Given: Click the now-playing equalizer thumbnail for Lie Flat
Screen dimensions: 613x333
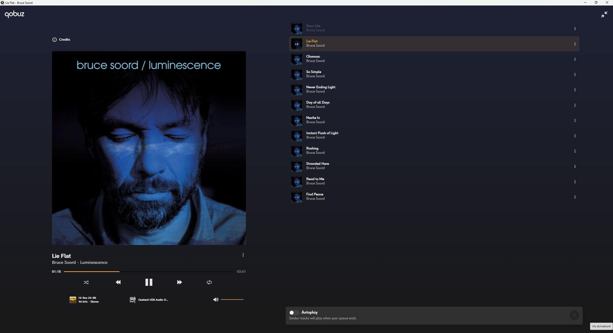Looking at the screenshot, I should tap(296, 44).
